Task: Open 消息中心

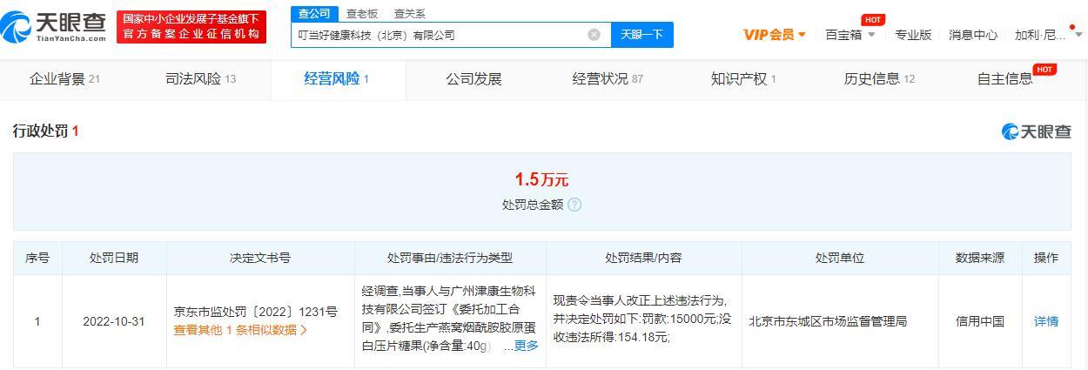Action: click(973, 35)
